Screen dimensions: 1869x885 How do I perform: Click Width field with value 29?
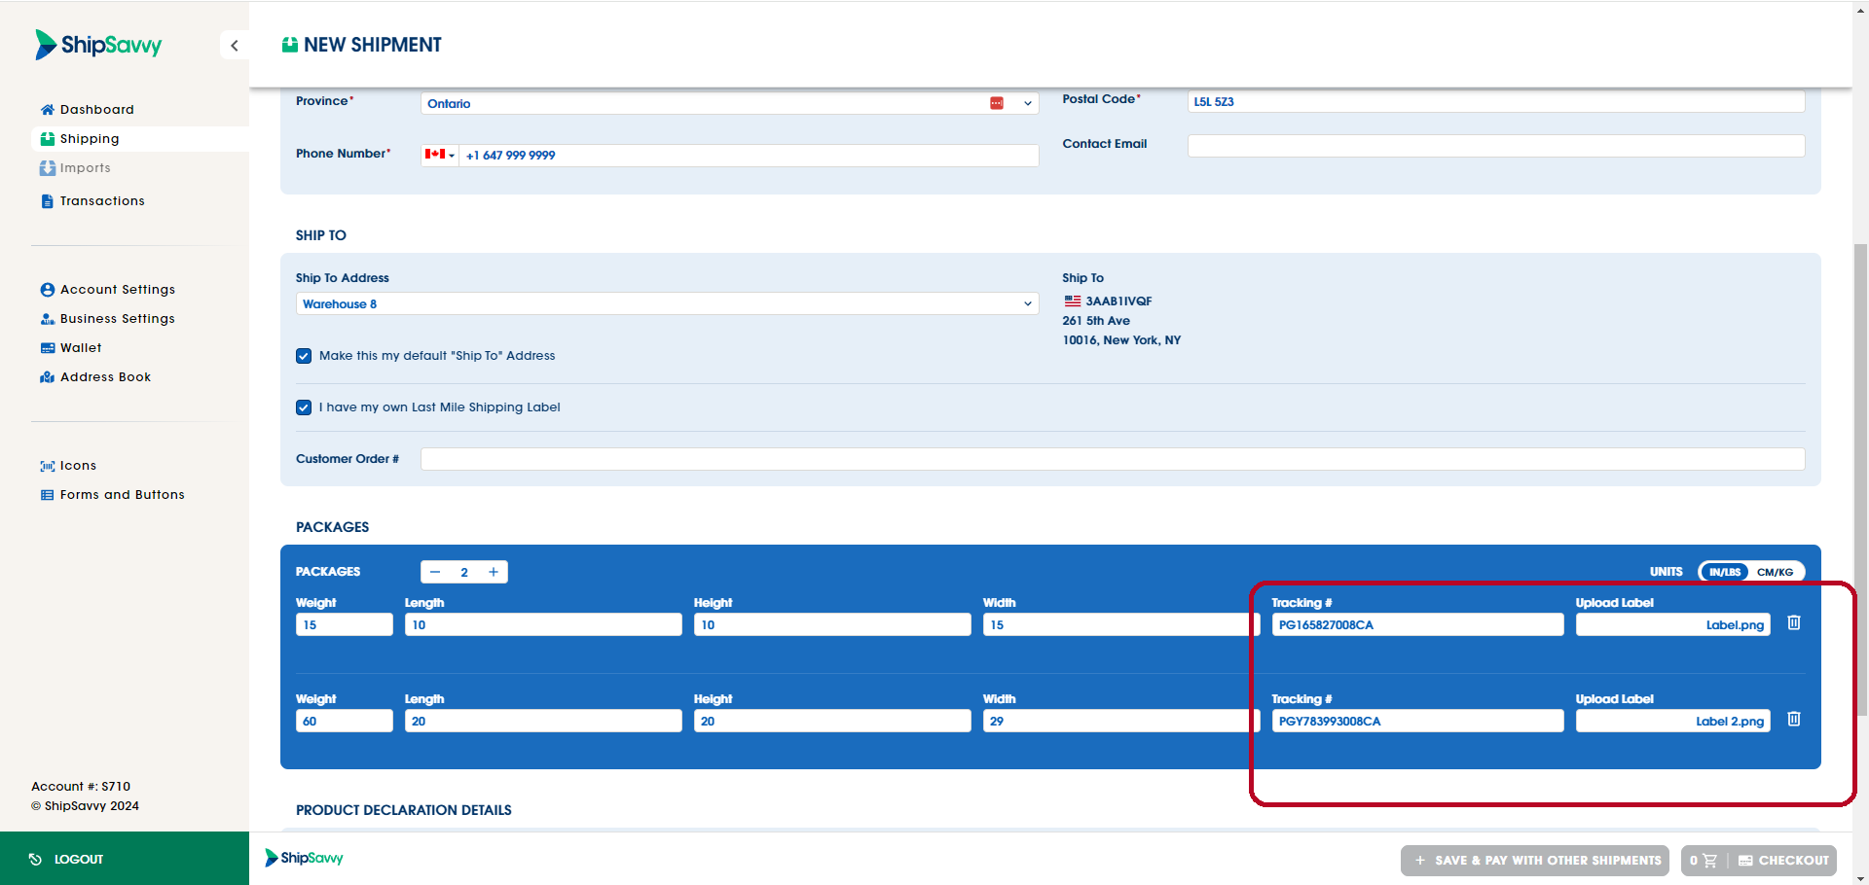(x=1121, y=721)
